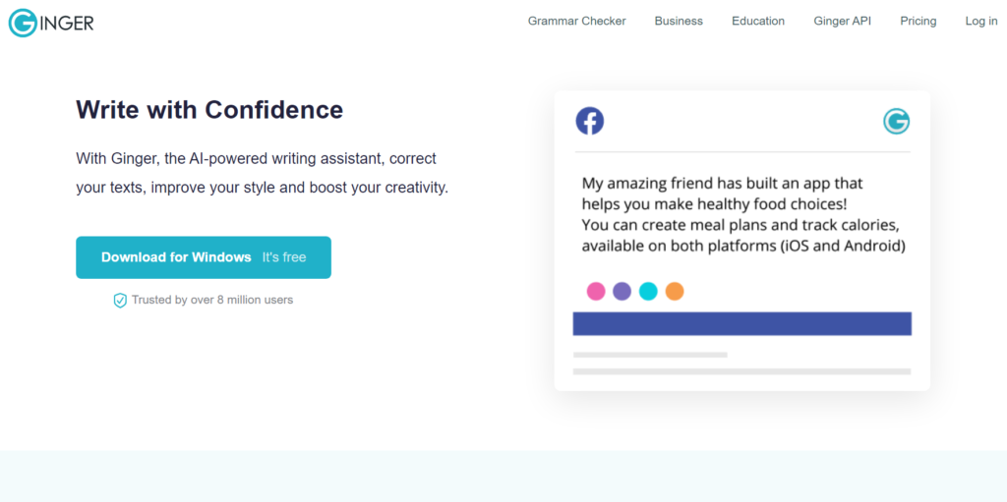The height and width of the screenshot is (502, 1007).
Task: Click the Ginger G icon in demo card
Action: click(x=896, y=121)
